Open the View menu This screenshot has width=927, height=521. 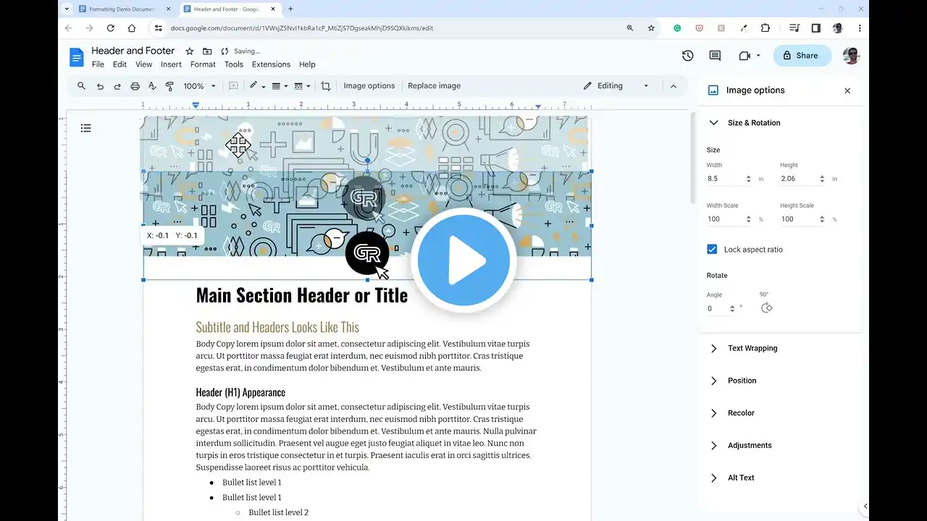(144, 64)
